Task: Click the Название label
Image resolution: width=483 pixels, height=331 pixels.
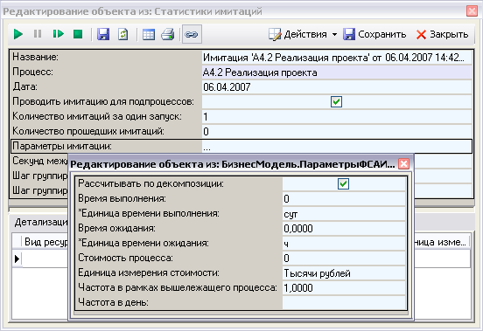Action: click(35, 57)
